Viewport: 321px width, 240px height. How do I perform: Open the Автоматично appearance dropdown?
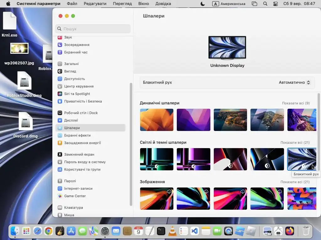click(294, 82)
